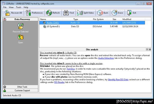Launch the Split Video tool
Image resolution: width=154 pixels, height=104 pixels.
point(85,13)
